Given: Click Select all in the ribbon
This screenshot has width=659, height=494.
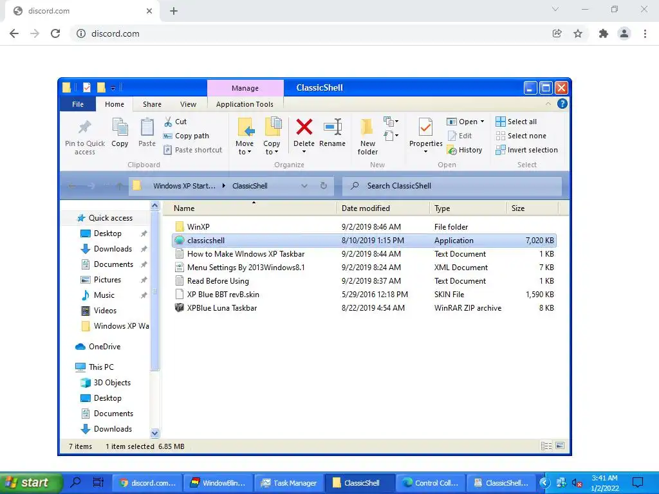Looking at the screenshot, I should (516, 122).
